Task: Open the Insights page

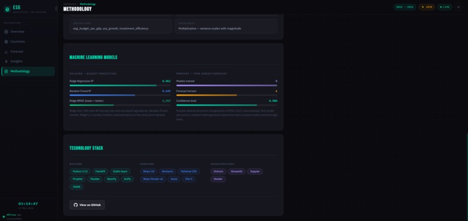Action: (28, 61)
